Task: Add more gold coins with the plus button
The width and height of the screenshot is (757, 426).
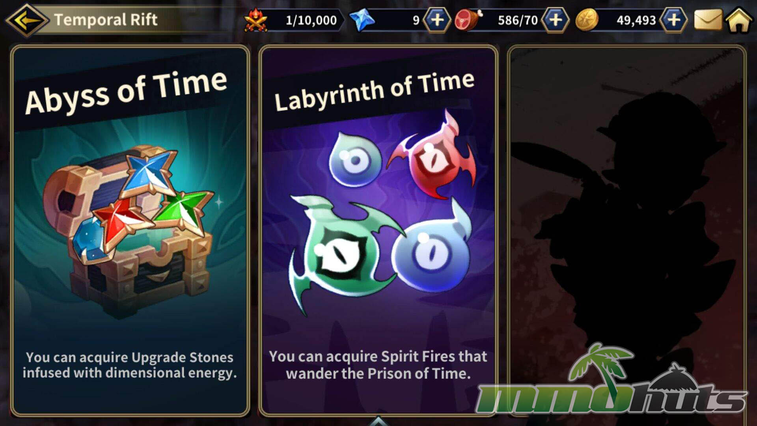Action: pos(674,20)
